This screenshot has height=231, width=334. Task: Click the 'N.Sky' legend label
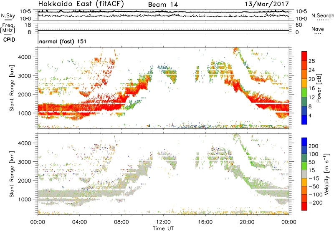(x=8, y=15)
